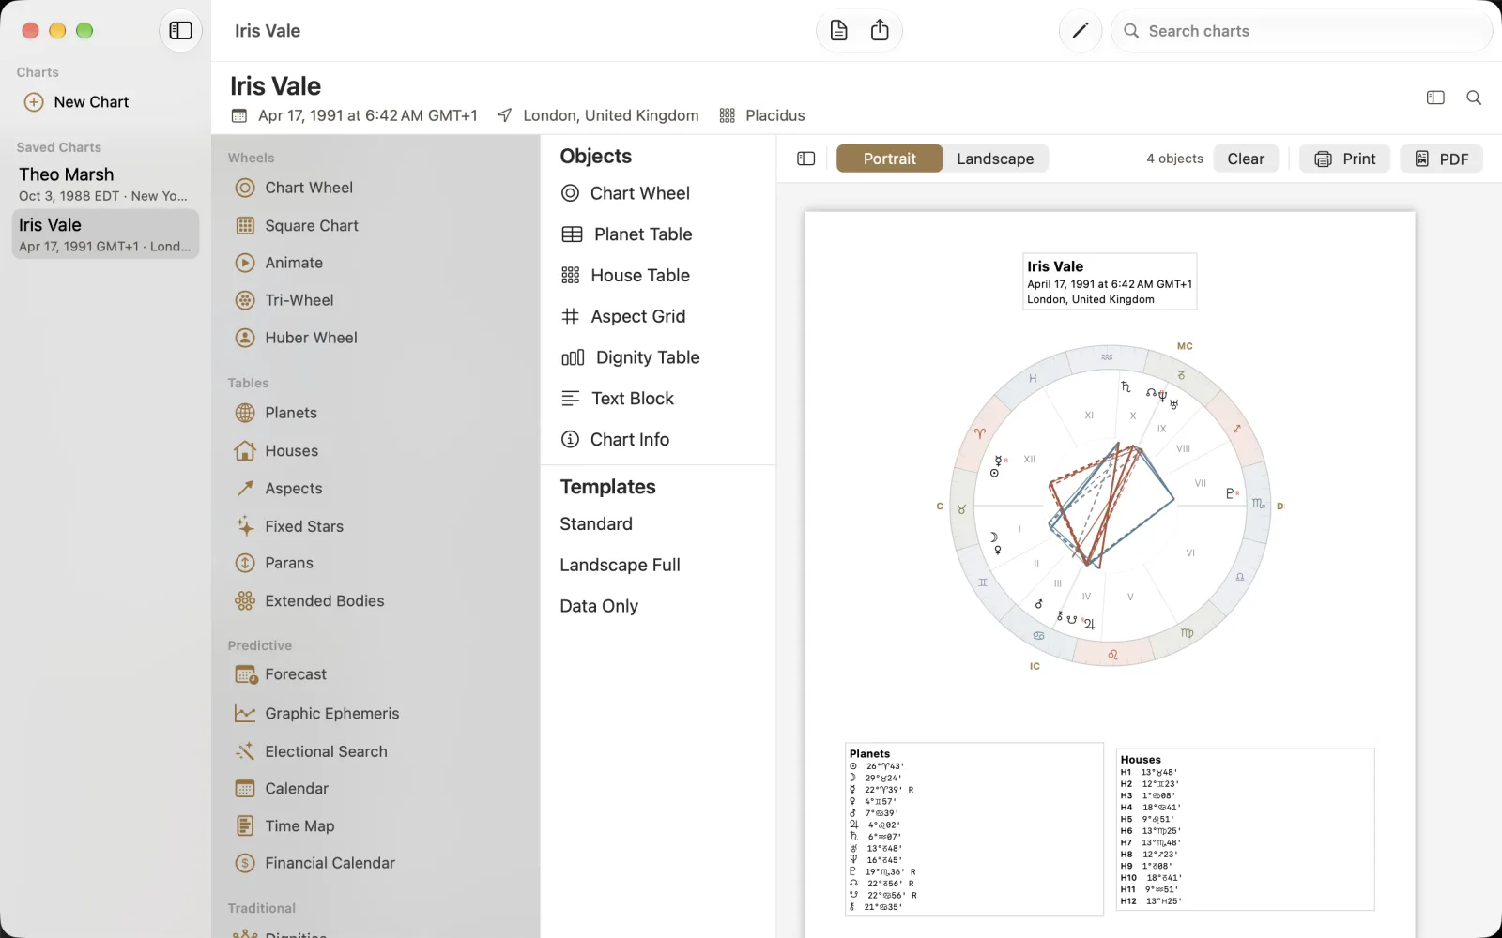Toggle the main sidebar visibility

point(180,31)
